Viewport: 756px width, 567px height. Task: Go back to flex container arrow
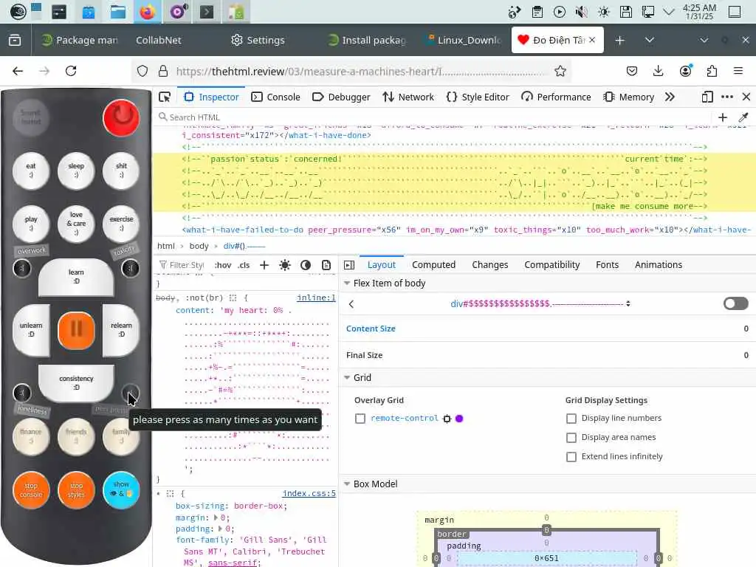(351, 304)
